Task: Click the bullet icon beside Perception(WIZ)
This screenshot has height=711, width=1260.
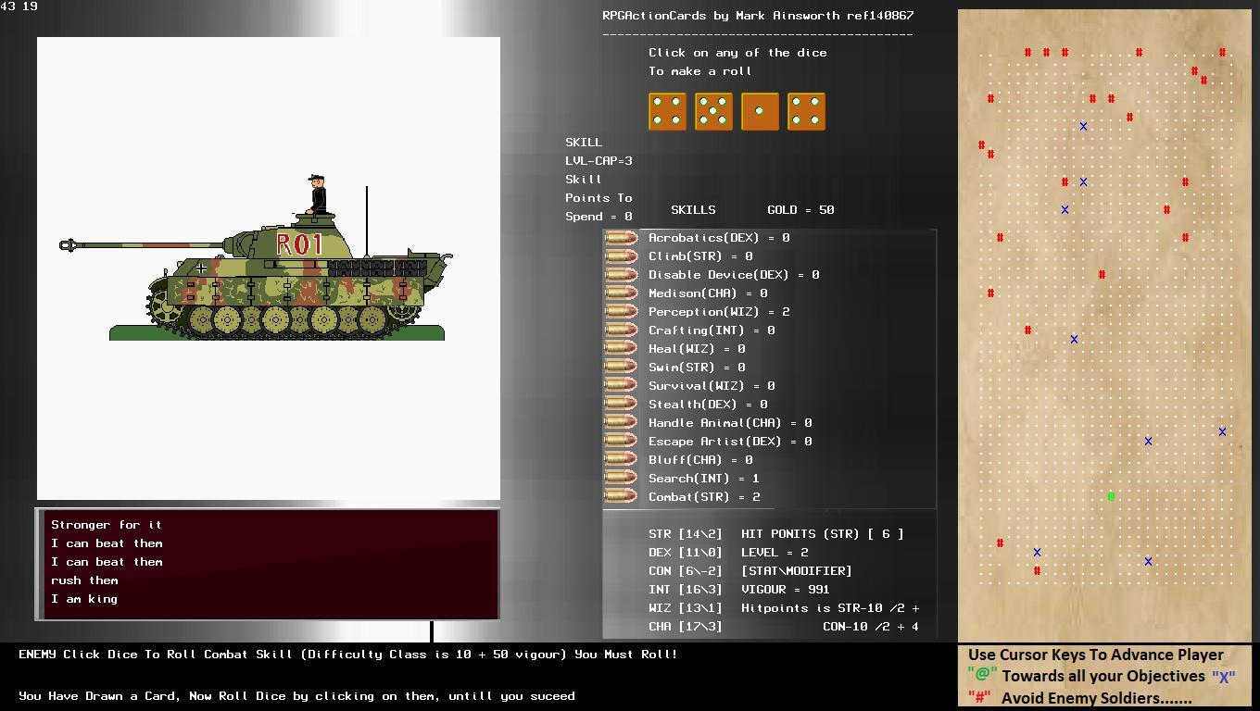Action: coord(621,311)
